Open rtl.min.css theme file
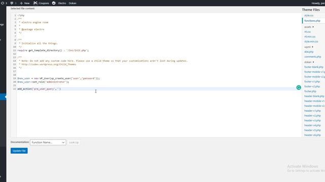This screenshot has height=182, width=325. tap(310, 36)
